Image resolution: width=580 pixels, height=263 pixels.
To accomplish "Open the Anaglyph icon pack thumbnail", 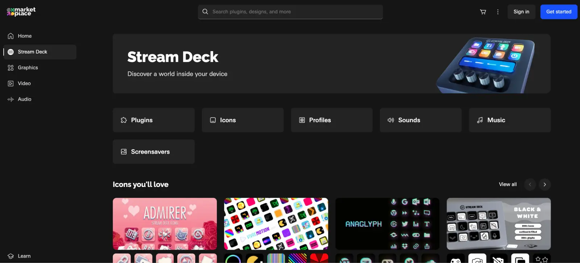I will pos(387,224).
